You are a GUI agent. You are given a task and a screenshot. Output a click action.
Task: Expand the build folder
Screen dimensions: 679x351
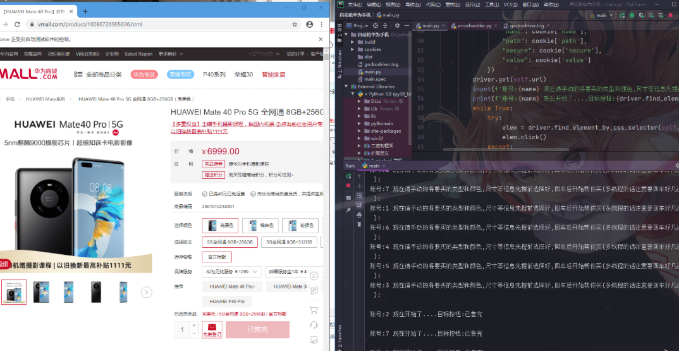coord(353,42)
